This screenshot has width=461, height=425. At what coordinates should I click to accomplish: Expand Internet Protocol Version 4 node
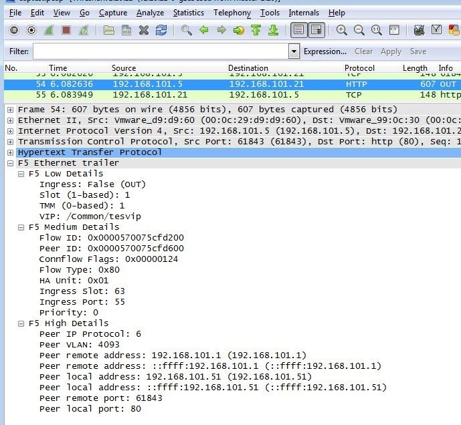10,131
